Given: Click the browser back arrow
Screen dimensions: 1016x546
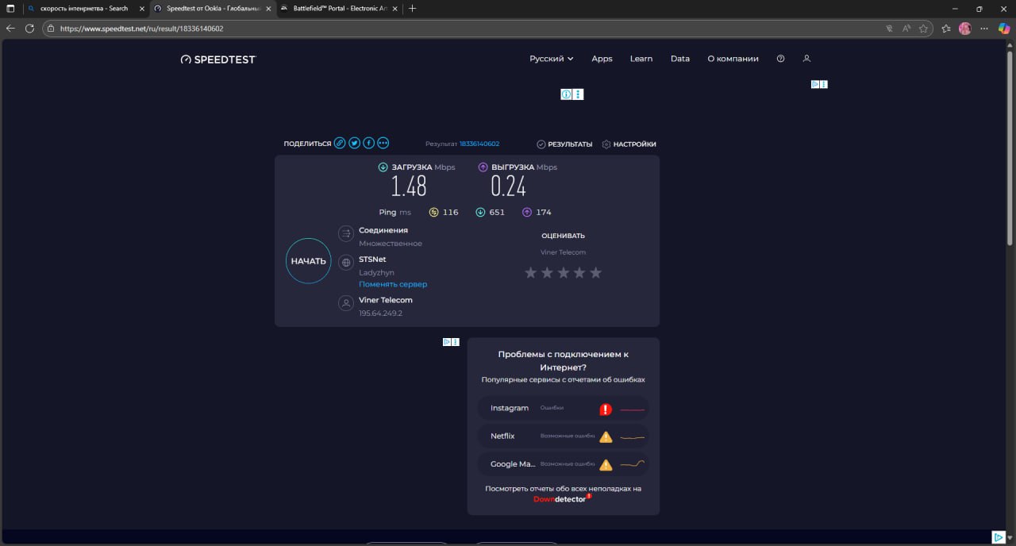Looking at the screenshot, I should 10,28.
